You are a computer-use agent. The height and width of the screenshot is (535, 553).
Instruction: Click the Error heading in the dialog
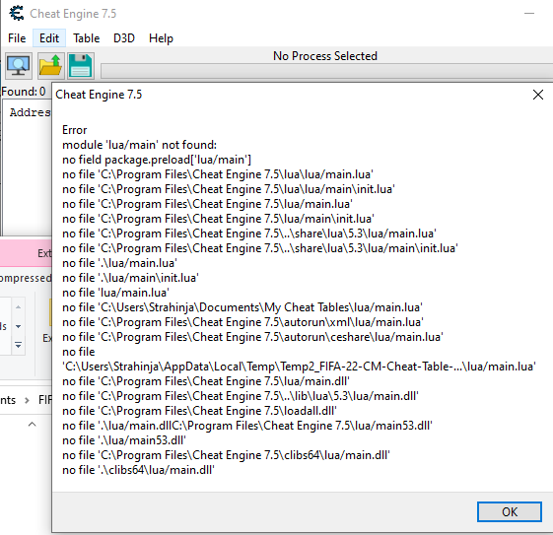(x=74, y=130)
